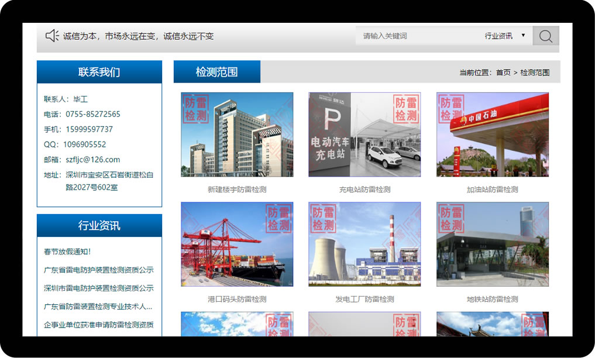Viewport: 595px width, 358px height.
Task: Open 广东省雷电防护装置检测资质公示 news item
Action: (x=99, y=270)
